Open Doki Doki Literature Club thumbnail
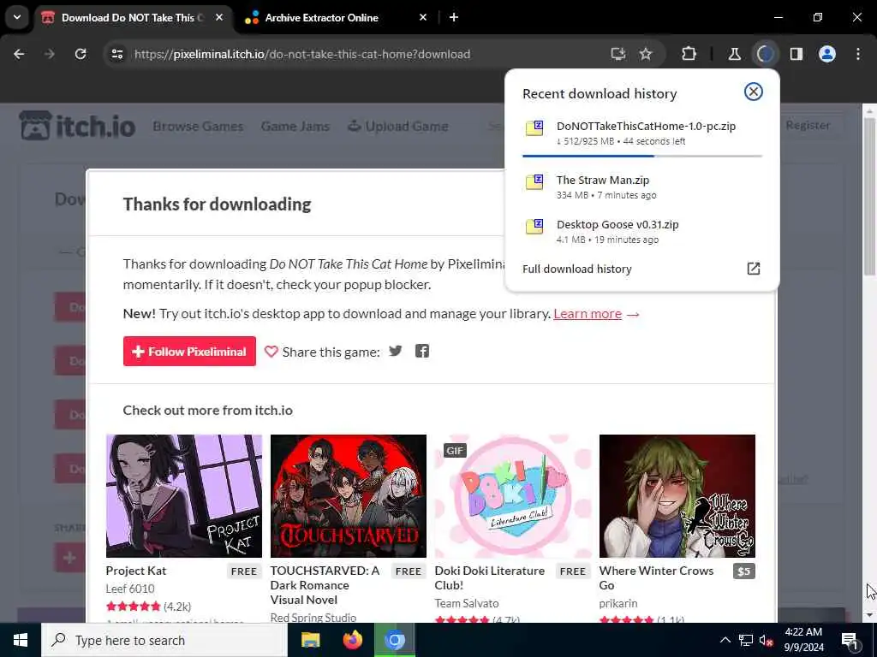Image resolution: width=877 pixels, height=657 pixels. pos(513,496)
